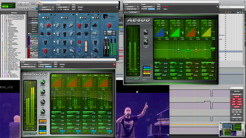Click the Waves logo in TG Mastering toolbar

[x=40, y=12]
